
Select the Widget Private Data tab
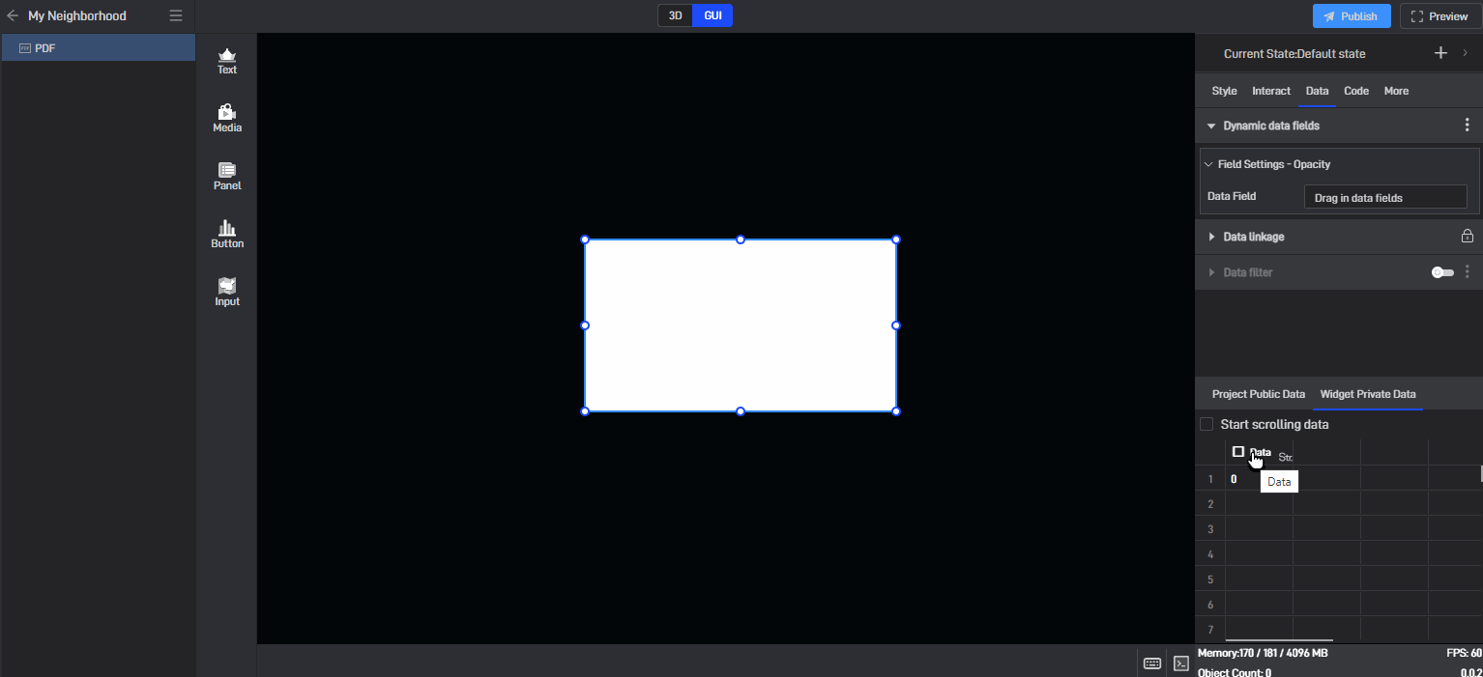click(x=1368, y=394)
